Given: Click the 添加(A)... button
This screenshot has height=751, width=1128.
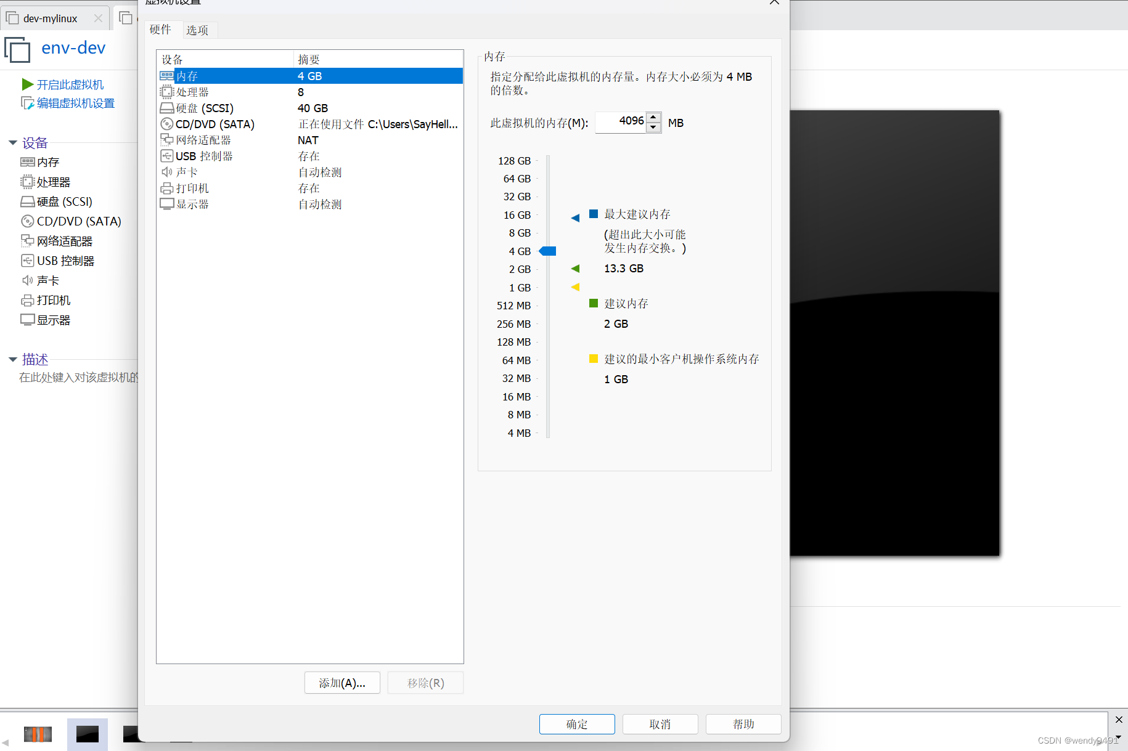Looking at the screenshot, I should [342, 683].
